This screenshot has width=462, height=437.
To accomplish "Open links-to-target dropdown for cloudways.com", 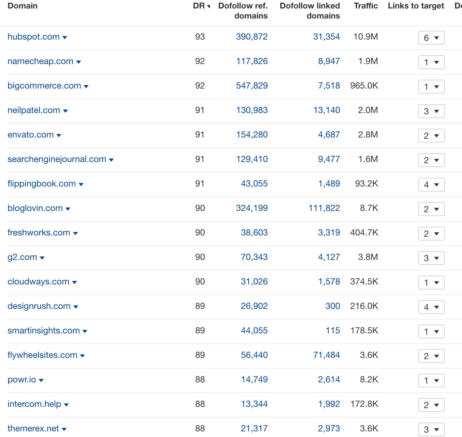I will 431,283.
